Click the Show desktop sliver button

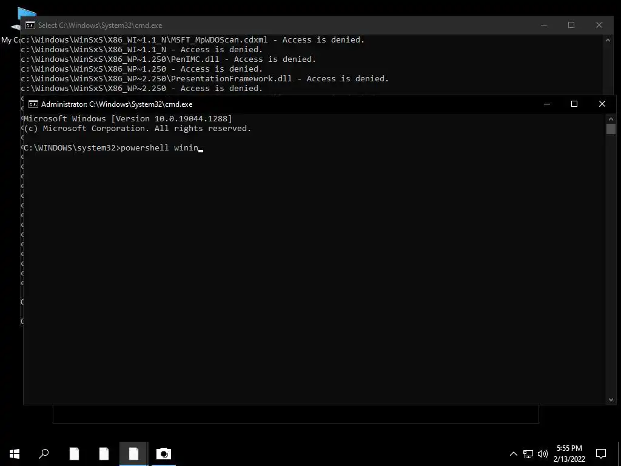click(619, 454)
